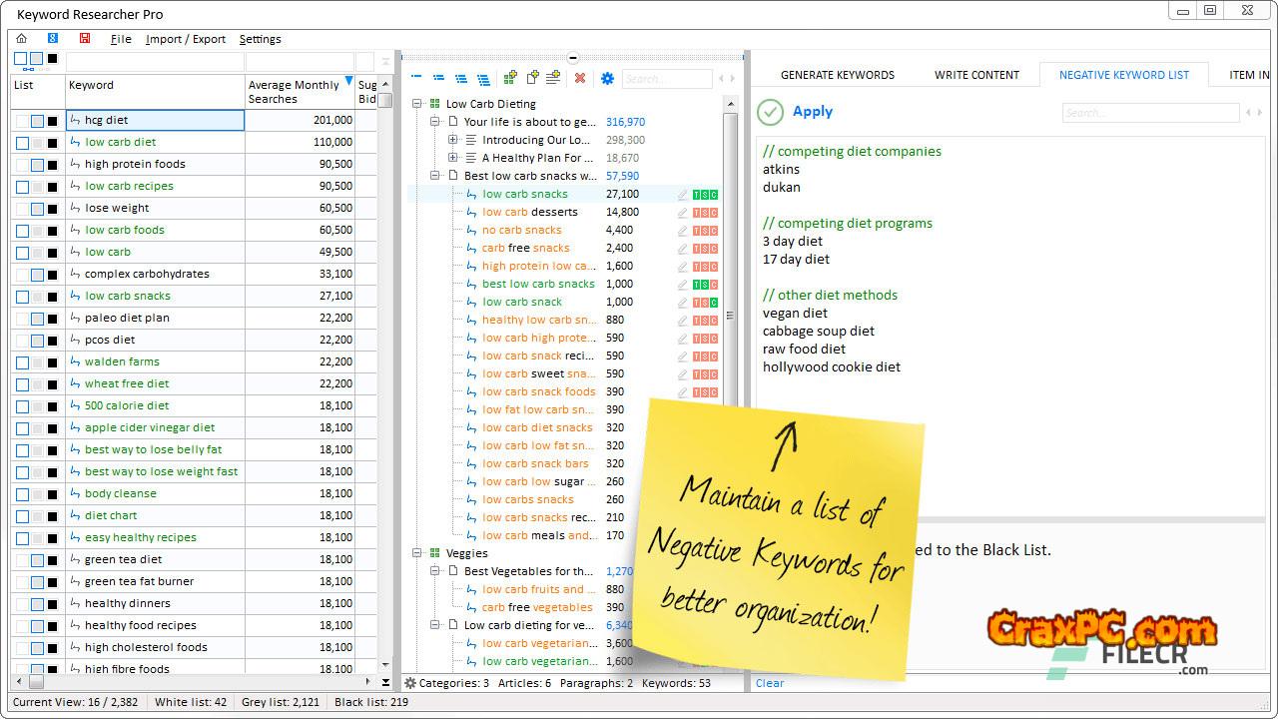Click the blue Google icon in toolbar
The width and height of the screenshot is (1278, 719).
click(53, 39)
